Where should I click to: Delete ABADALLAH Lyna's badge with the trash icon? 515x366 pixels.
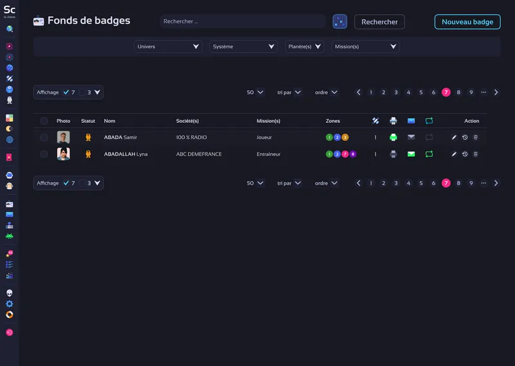click(x=476, y=154)
